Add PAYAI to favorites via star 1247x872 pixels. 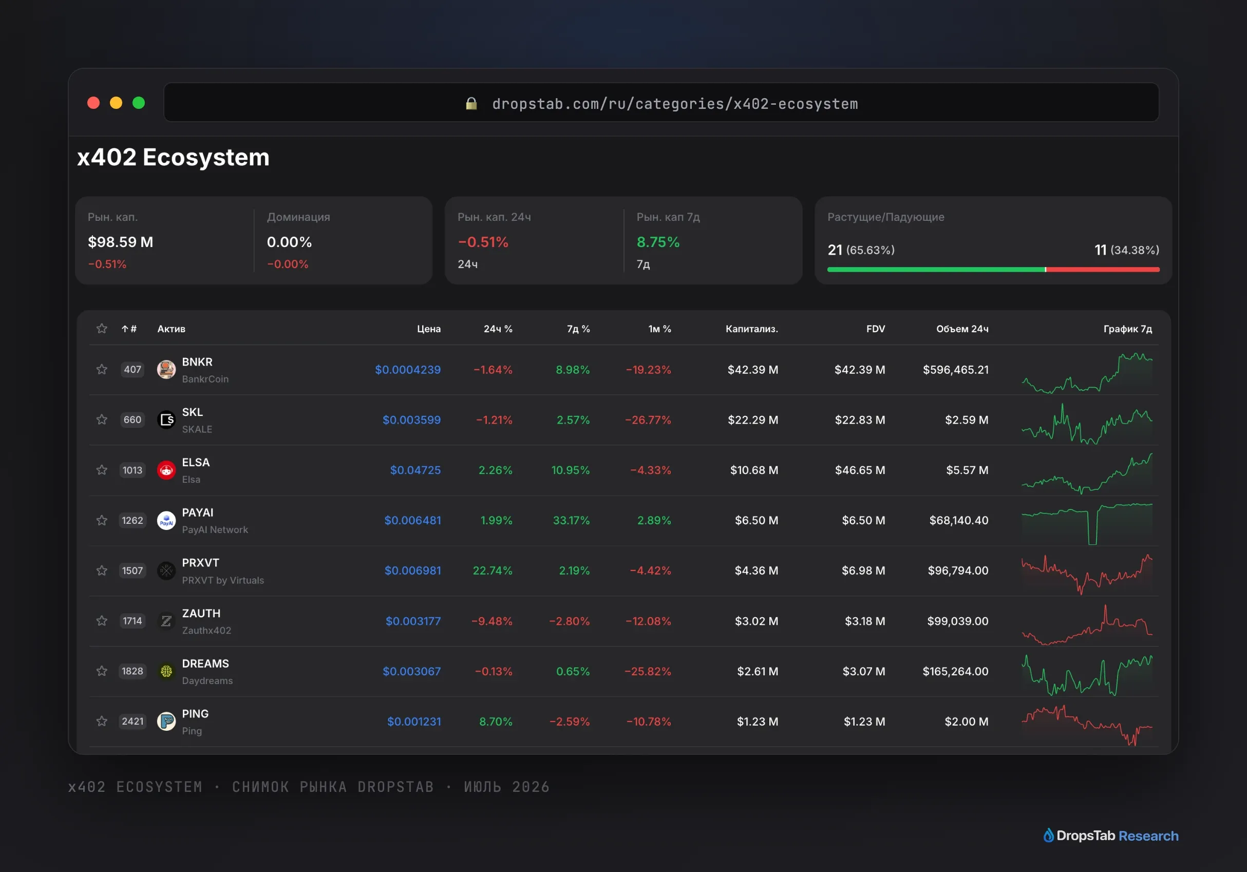(102, 520)
